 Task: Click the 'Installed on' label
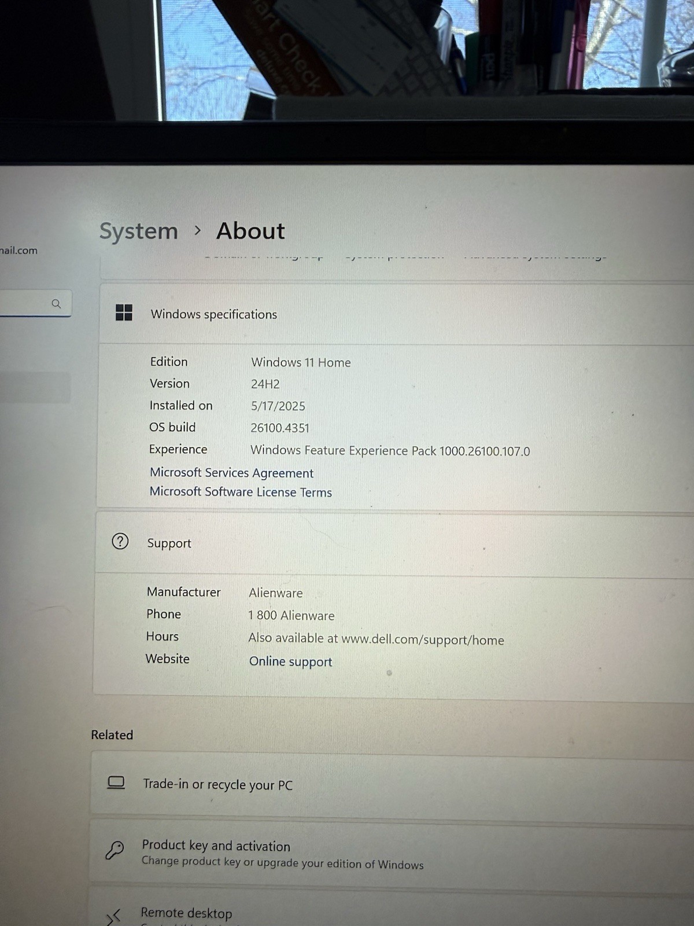(181, 405)
